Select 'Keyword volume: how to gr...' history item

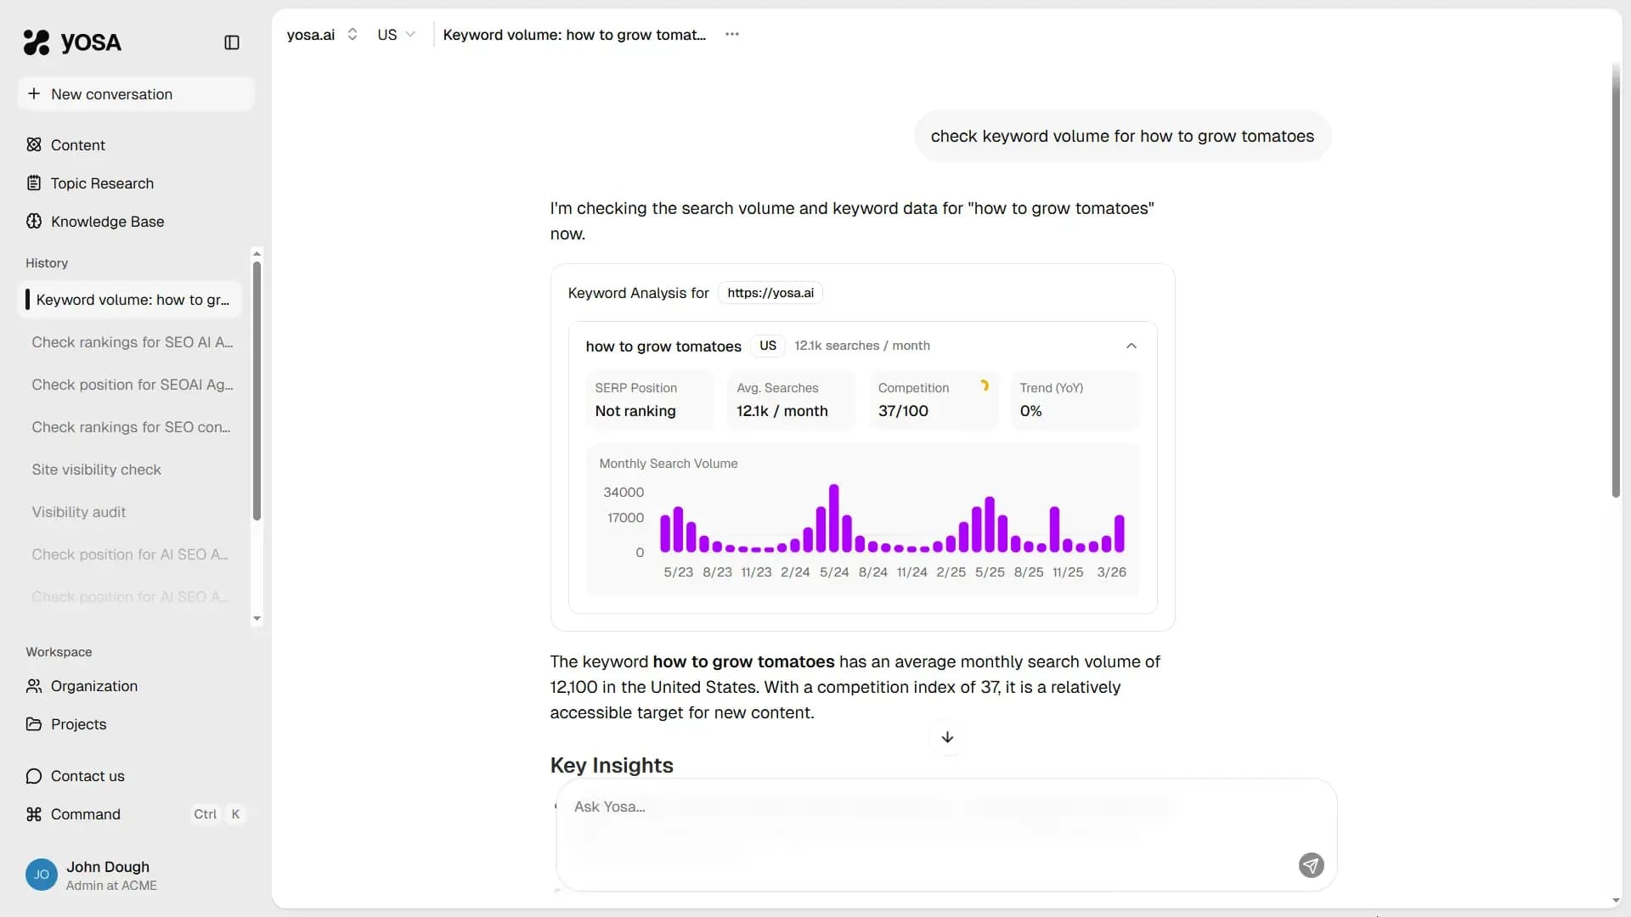pos(130,299)
